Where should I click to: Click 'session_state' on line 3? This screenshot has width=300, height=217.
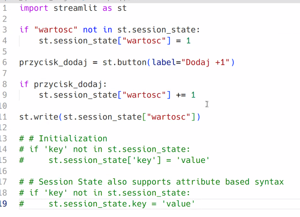(163, 30)
